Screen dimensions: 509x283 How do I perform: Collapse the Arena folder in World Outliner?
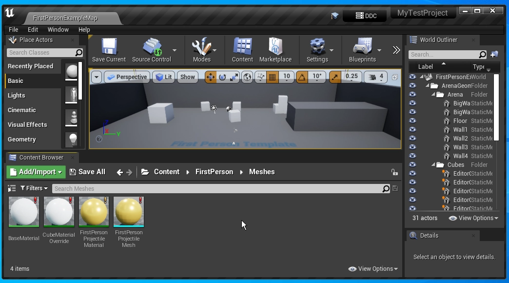(x=433, y=95)
